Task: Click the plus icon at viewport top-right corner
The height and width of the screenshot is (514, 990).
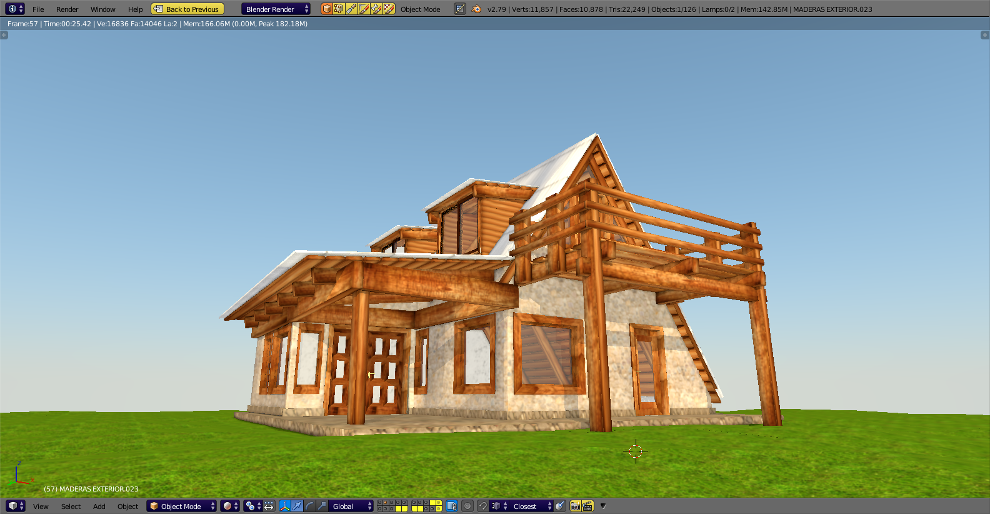Action: coord(985,35)
